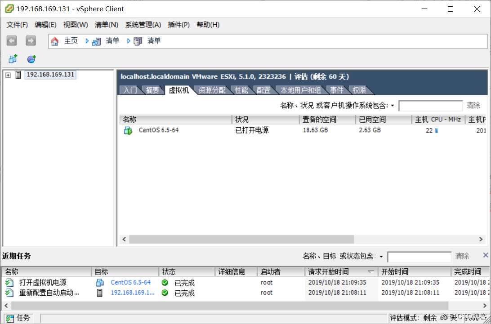Select the New Virtual Machine toolbar icon
Viewport: 491px width, 324px height.
pyautogui.click(x=12, y=58)
